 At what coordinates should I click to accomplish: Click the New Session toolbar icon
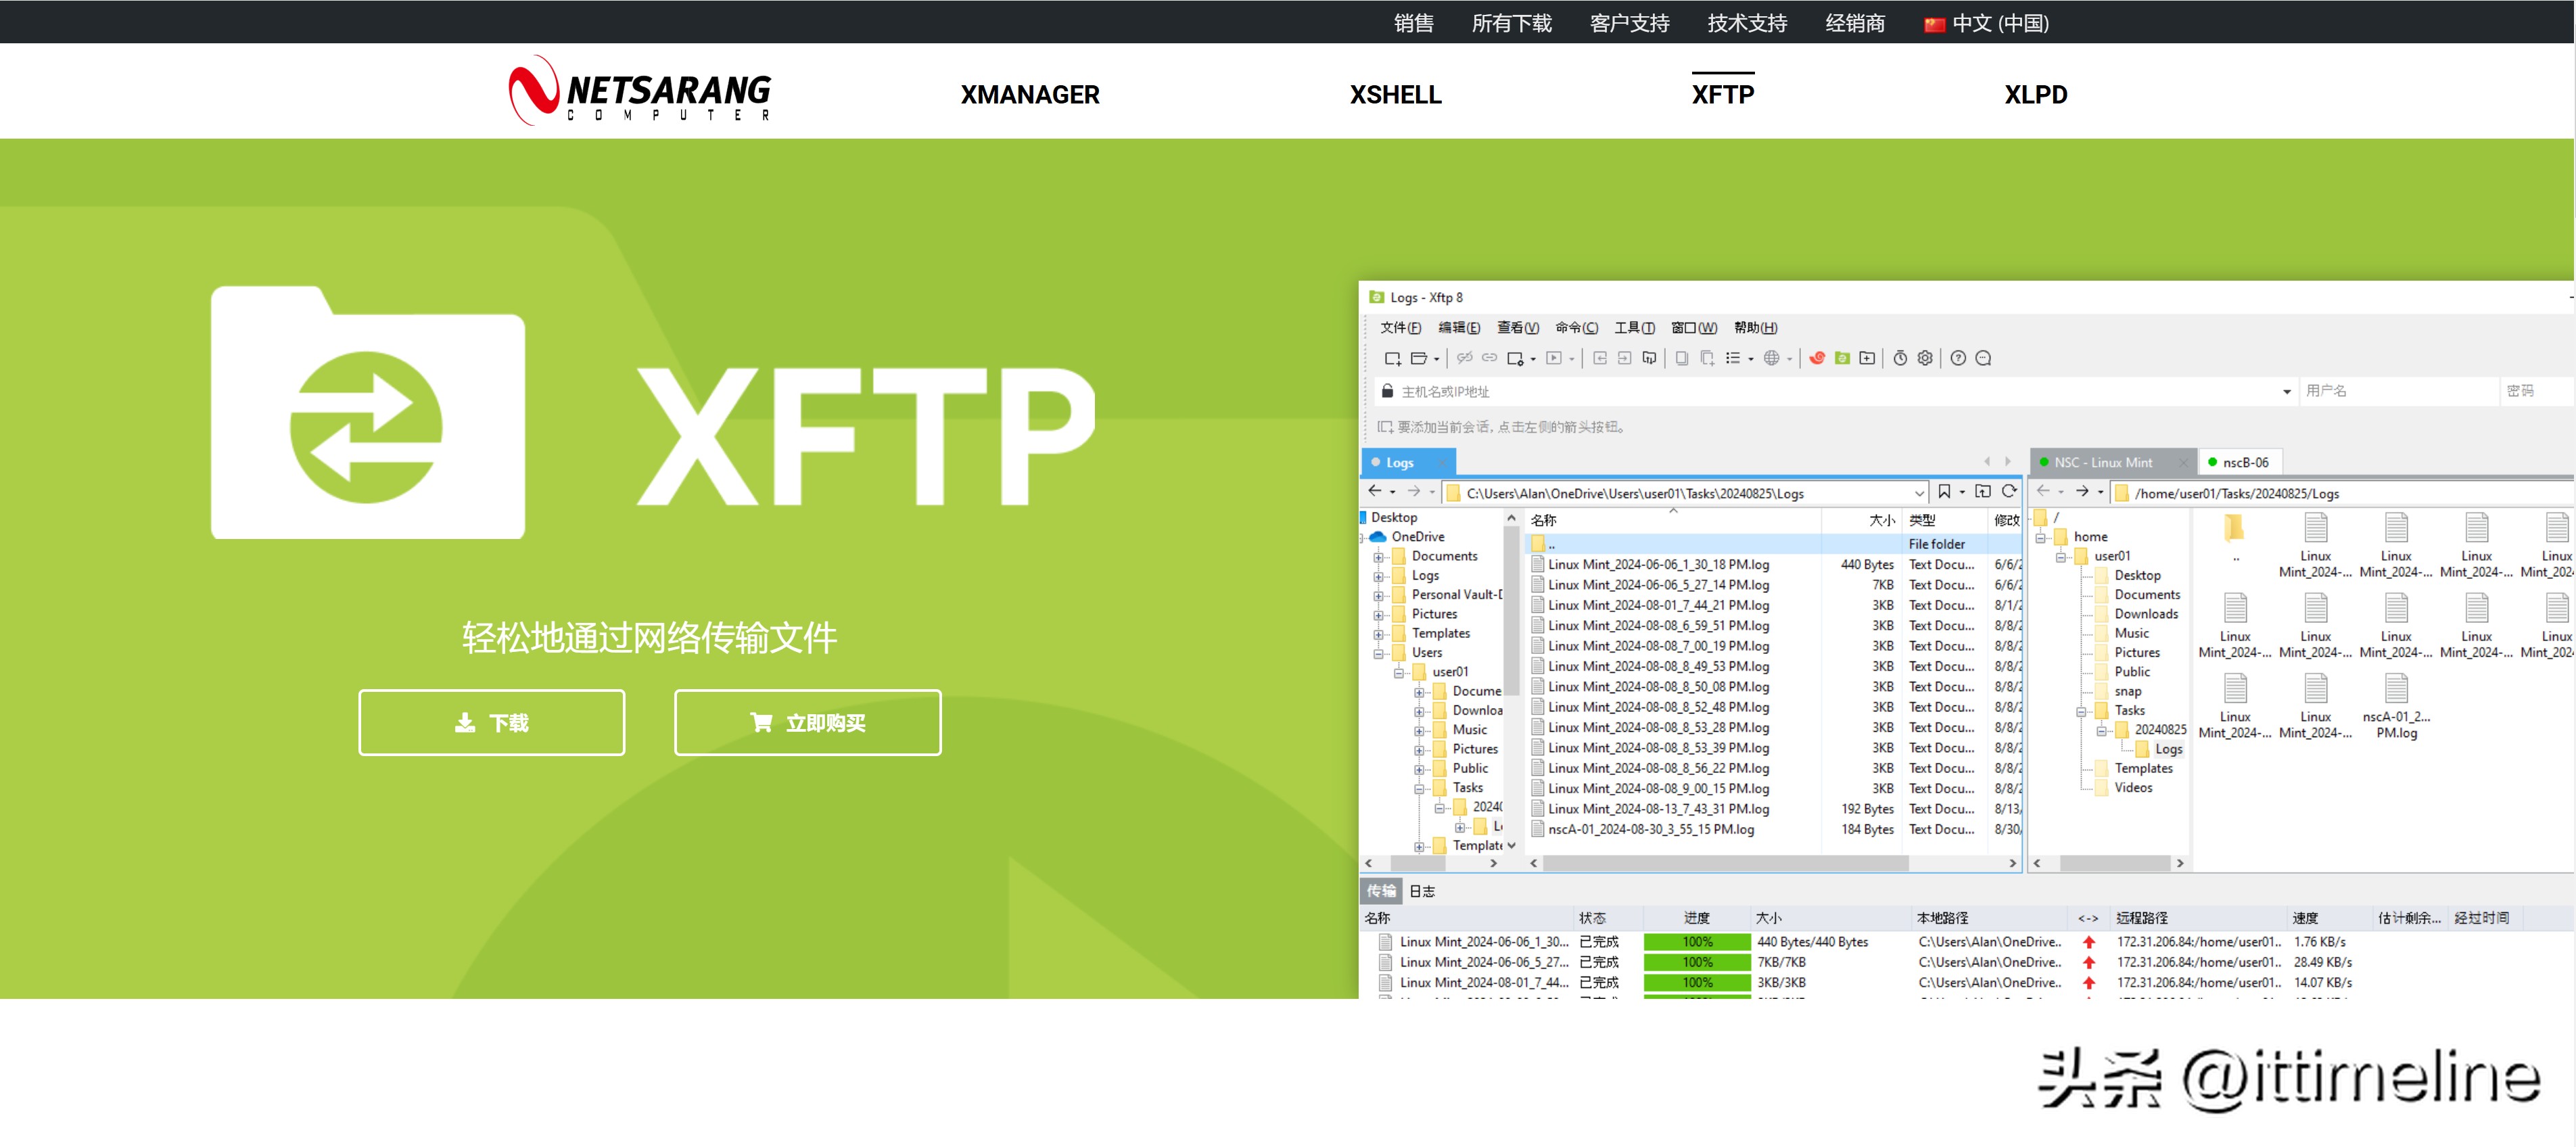pyautogui.click(x=1392, y=358)
